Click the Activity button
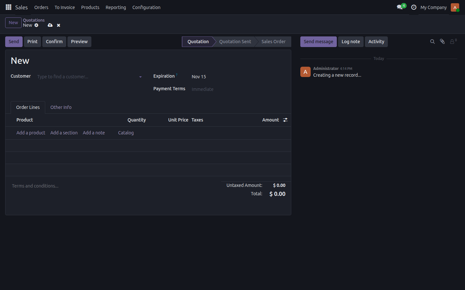 [376, 42]
